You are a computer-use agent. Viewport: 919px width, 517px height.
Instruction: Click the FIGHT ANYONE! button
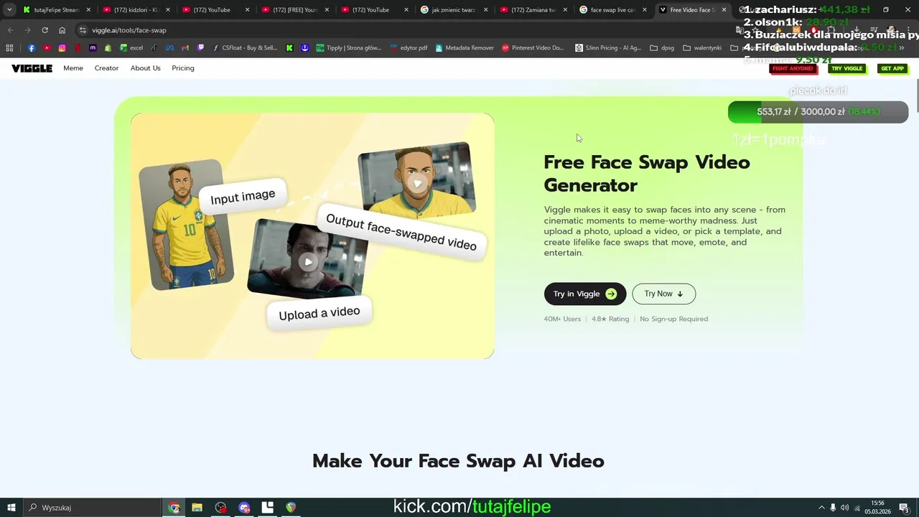tap(793, 68)
